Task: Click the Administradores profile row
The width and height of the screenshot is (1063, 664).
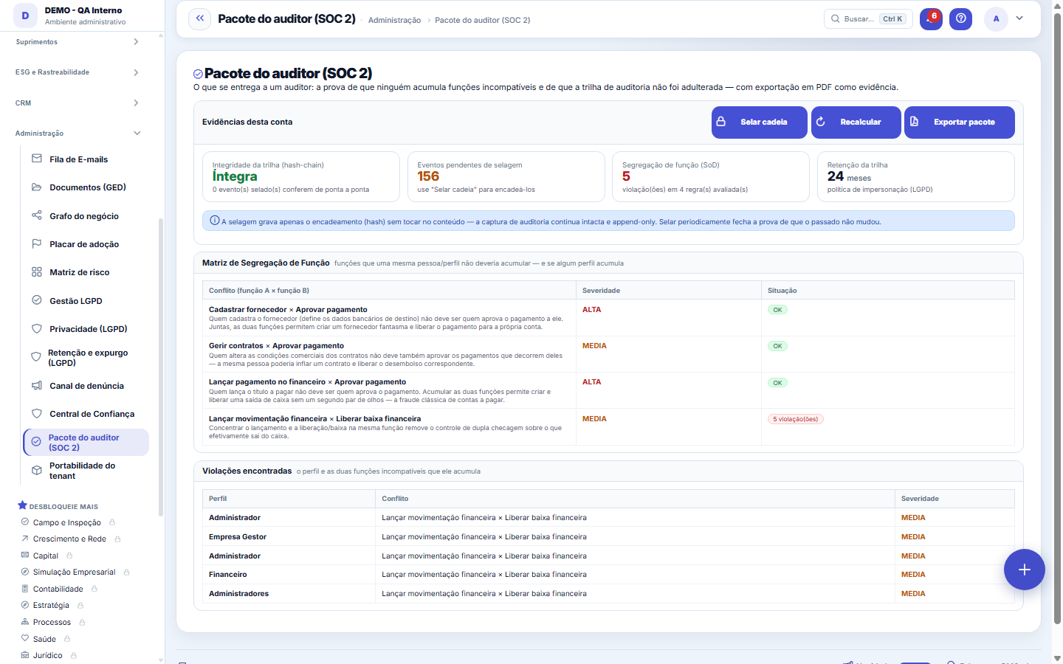Action: 608,594
